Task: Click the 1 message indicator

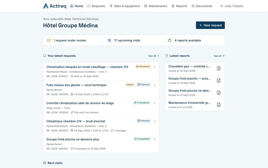Action: 118,131
